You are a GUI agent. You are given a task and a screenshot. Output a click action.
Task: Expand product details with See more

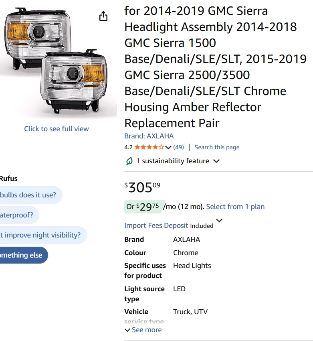click(143, 330)
